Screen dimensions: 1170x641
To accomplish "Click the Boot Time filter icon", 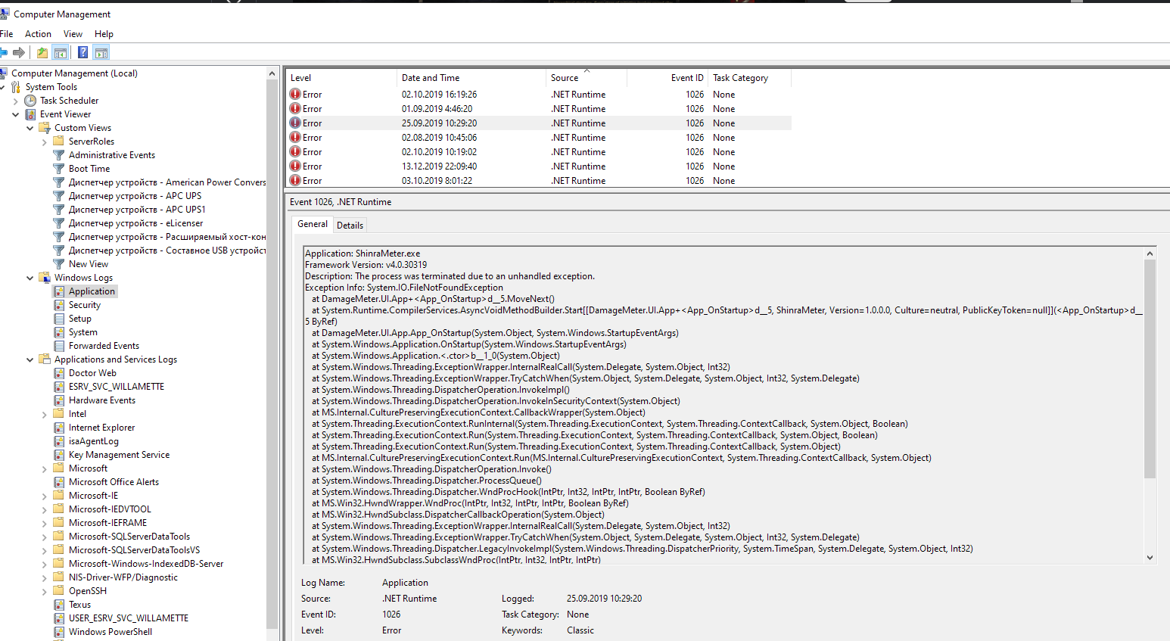I will pyautogui.click(x=59, y=169).
